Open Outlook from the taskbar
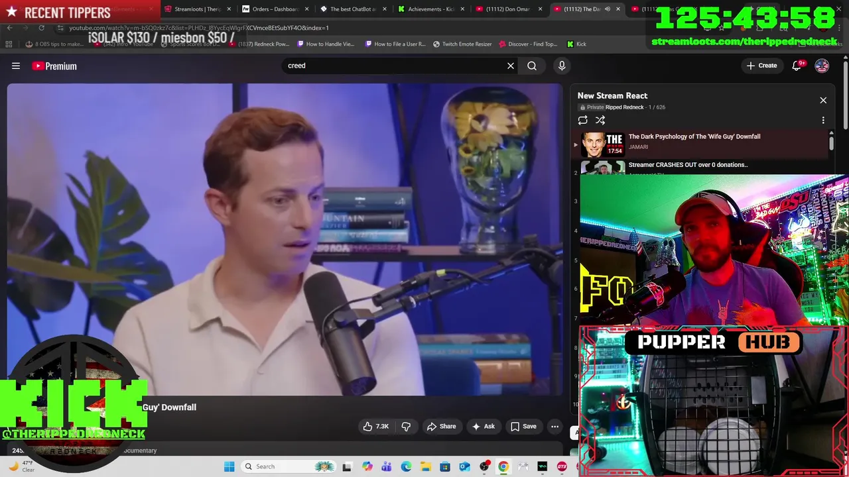849x477 pixels. point(464,466)
